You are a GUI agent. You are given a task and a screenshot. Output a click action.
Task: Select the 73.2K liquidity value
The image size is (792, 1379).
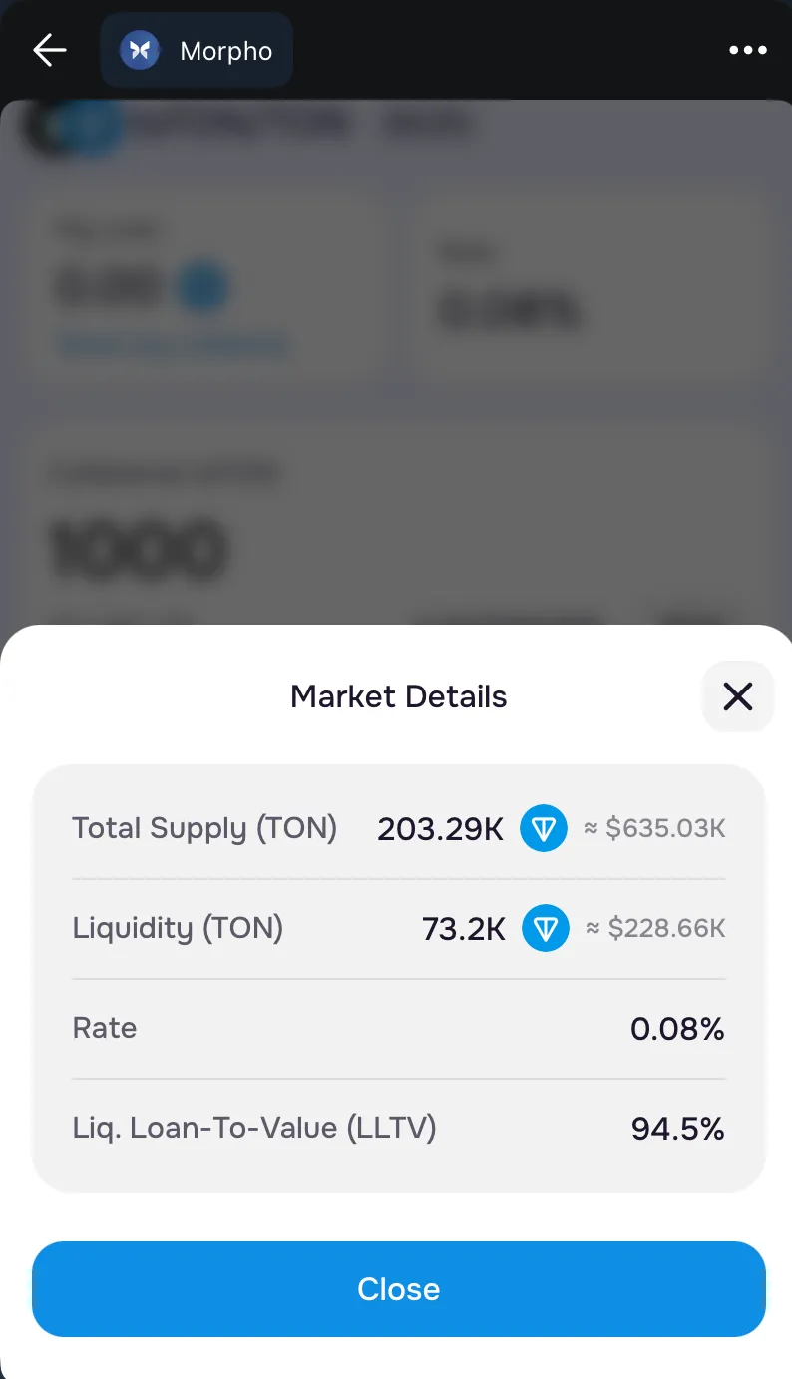[464, 929]
